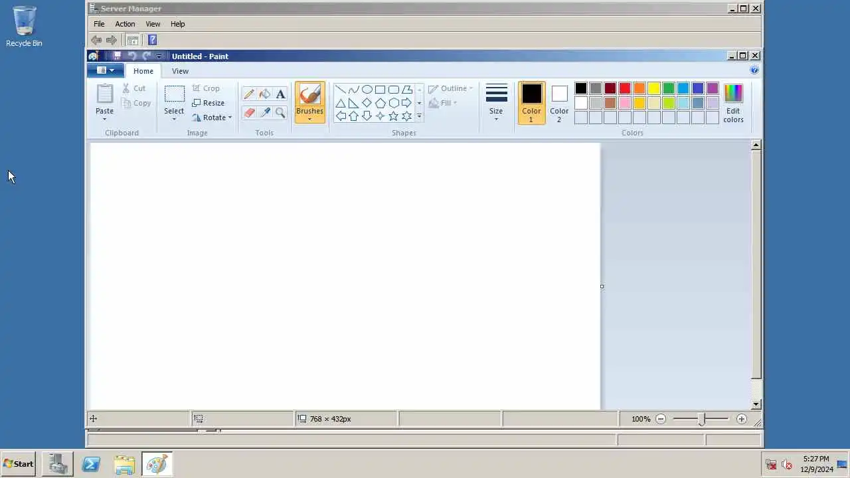Click the Resize button
Viewport: 850px width, 478px height.
(x=209, y=103)
